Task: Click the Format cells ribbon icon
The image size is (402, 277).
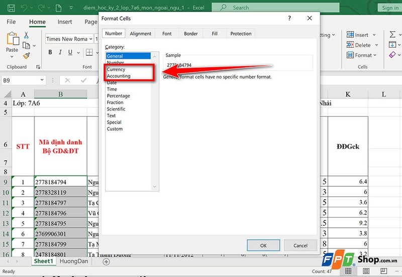Action: [x=350, y=55]
